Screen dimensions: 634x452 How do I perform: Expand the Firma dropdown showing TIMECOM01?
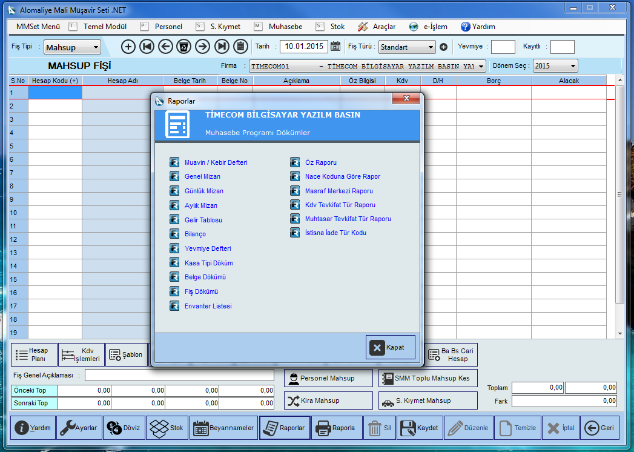pyautogui.click(x=368, y=66)
